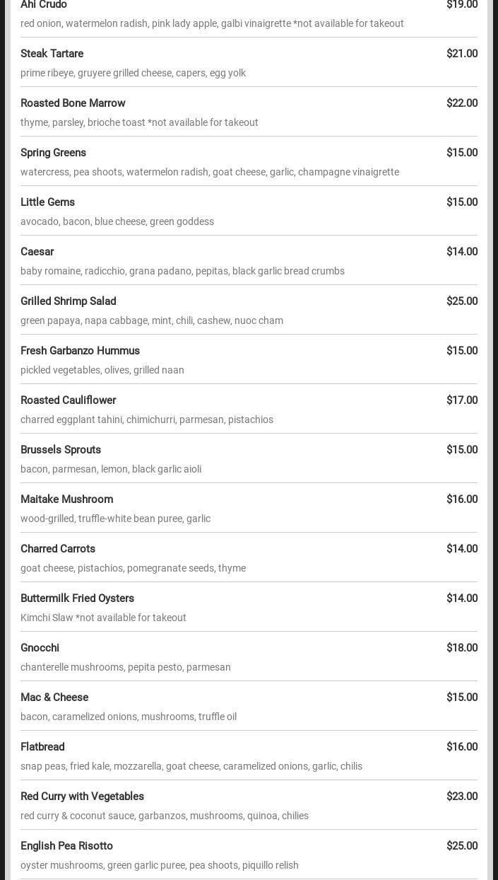498x880 pixels.
Task: Select the Steak Tartare menu item
Action: click(52, 54)
